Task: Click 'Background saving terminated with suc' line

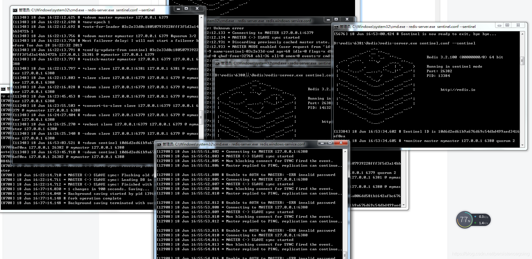Action: tap(77, 203)
